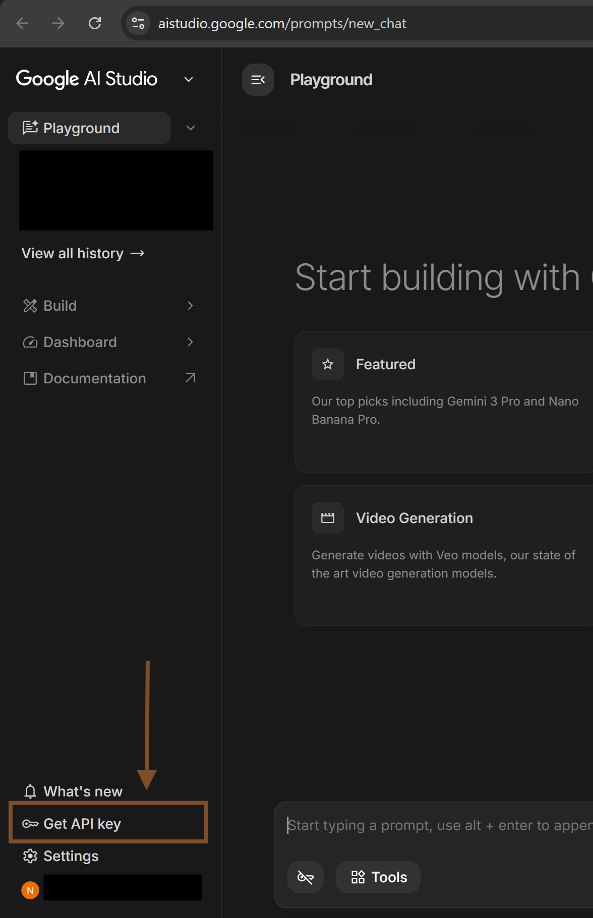Collapse the Playground history chevron
The width and height of the screenshot is (593, 918).
(191, 128)
